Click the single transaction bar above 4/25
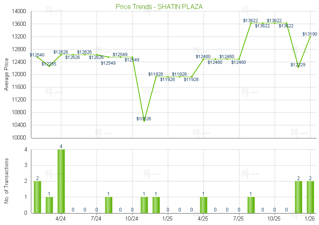 (203, 205)
